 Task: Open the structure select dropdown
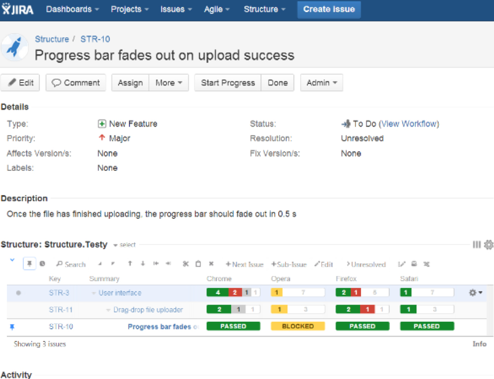point(124,245)
